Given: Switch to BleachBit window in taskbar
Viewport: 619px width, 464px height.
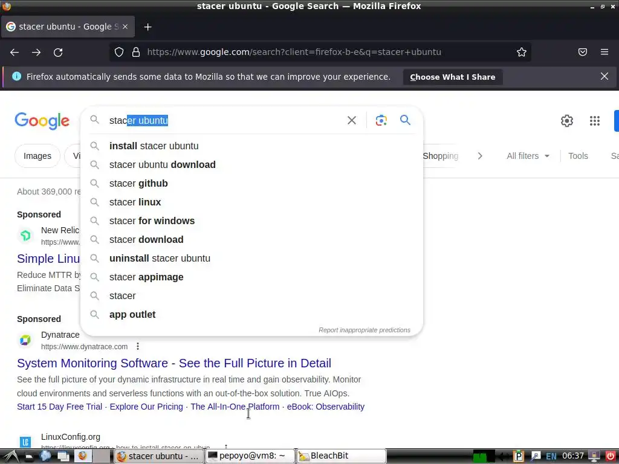Looking at the screenshot, I should [x=341, y=456].
